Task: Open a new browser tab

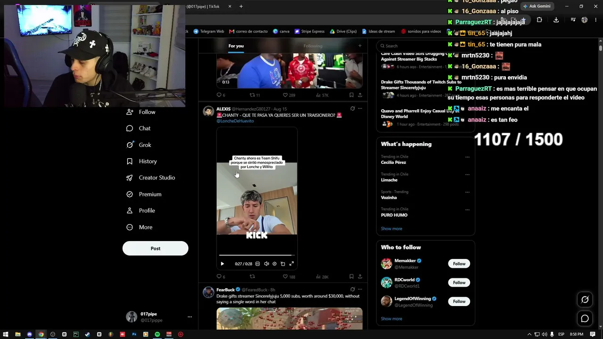Action: click(x=241, y=7)
